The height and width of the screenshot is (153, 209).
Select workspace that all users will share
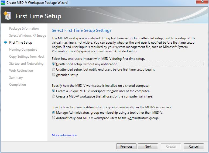pyautogui.click(x=53, y=96)
